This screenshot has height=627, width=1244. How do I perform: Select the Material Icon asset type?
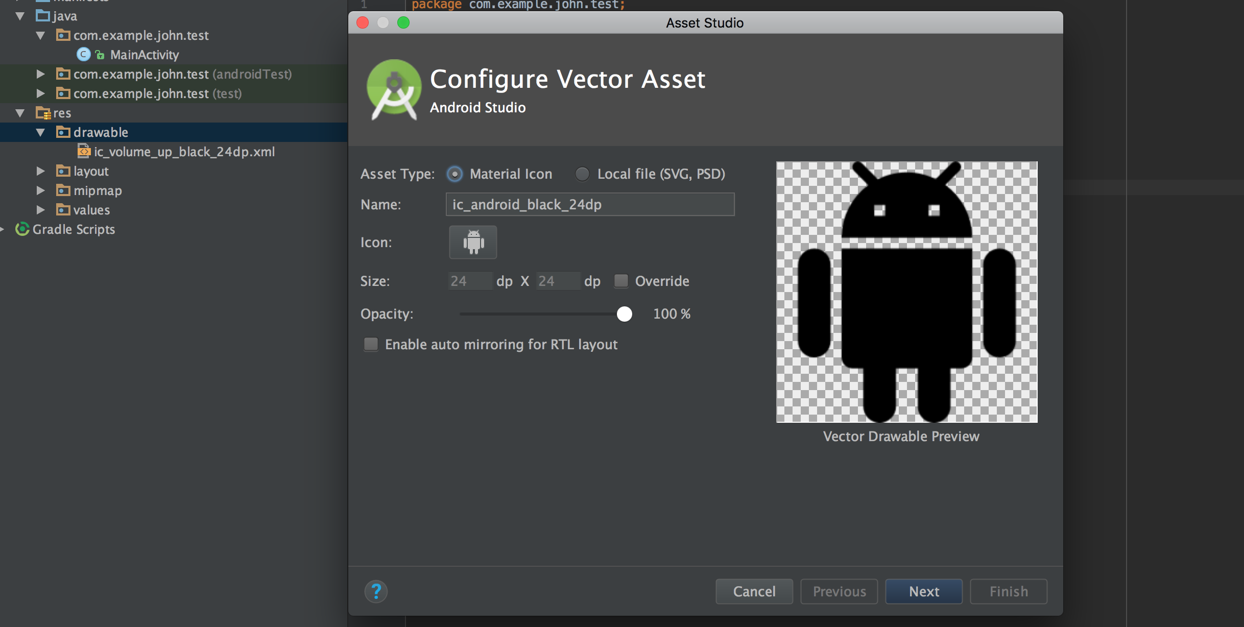pyautogui.click(x=454, y=174)
